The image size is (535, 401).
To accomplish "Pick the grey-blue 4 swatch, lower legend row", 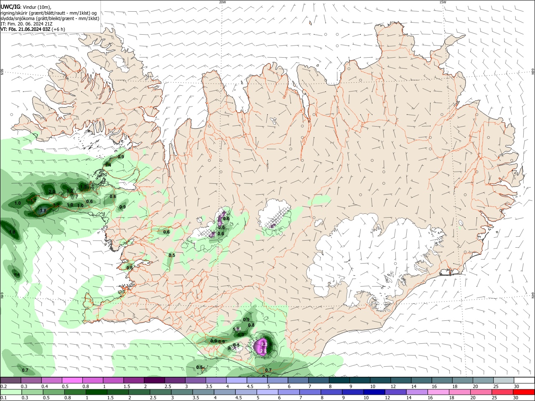I will tap(224, 392).
